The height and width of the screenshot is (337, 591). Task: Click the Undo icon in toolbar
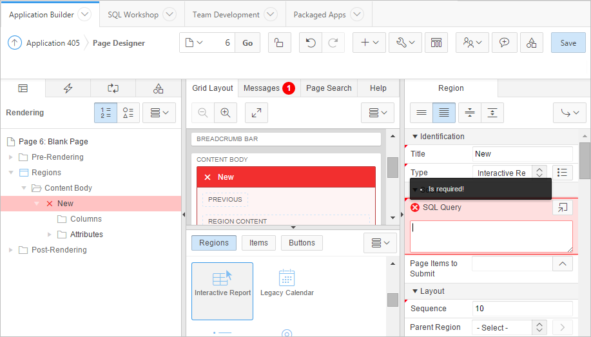click(x=311, y=43)
